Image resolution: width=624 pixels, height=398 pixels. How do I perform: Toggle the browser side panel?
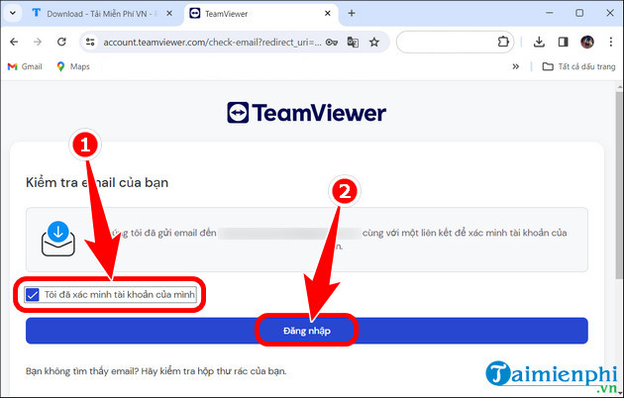click(x=564, y=42)
